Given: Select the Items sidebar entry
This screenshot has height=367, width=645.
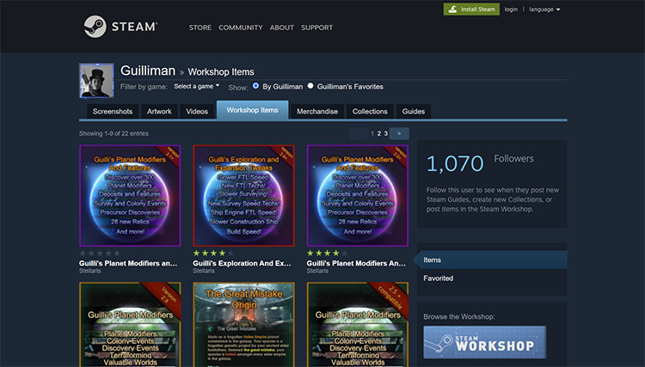Looking at the screenshot, I should (492, 260).
